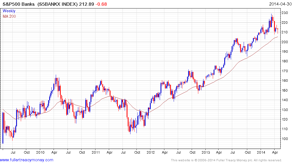Open the www.fullertreacymoney.com link
The image size is (294, 164).
point(27,160)
